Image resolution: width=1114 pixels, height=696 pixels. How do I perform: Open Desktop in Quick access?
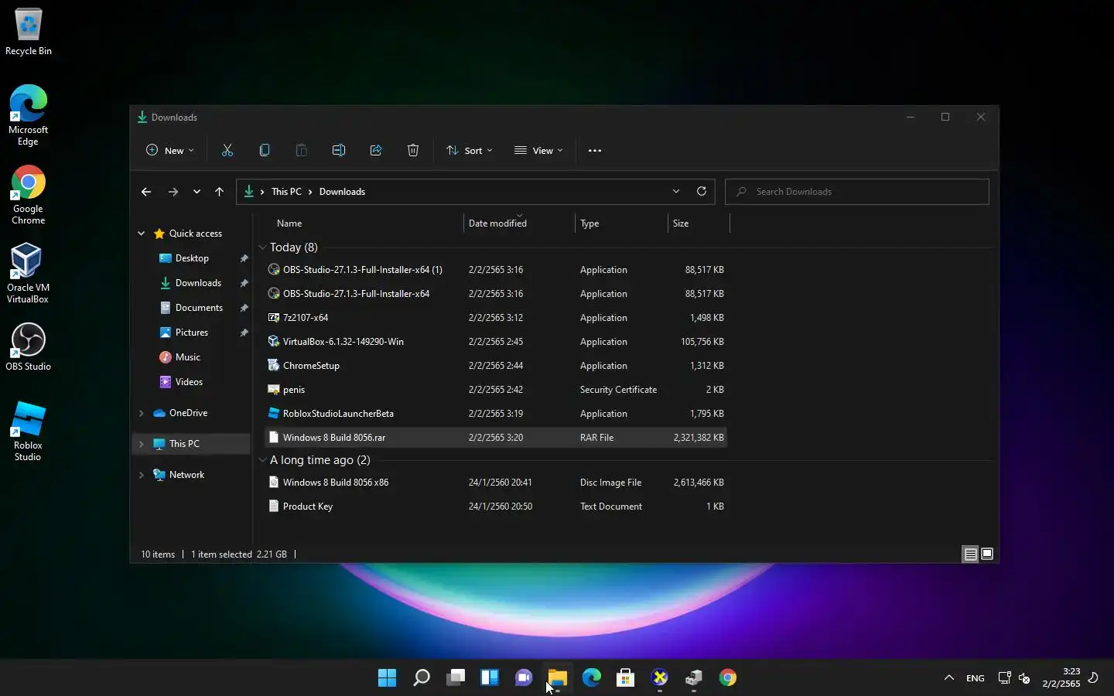[192, 258]
